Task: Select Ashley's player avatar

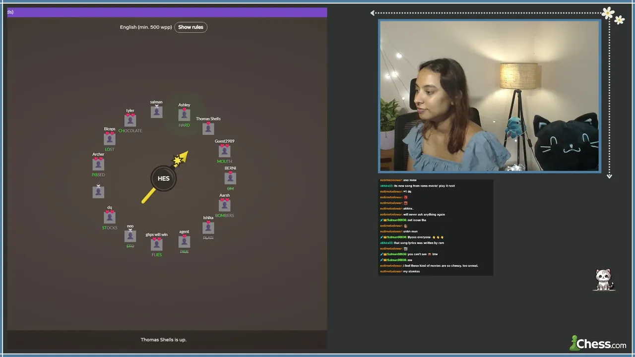Action: (184, 115)
